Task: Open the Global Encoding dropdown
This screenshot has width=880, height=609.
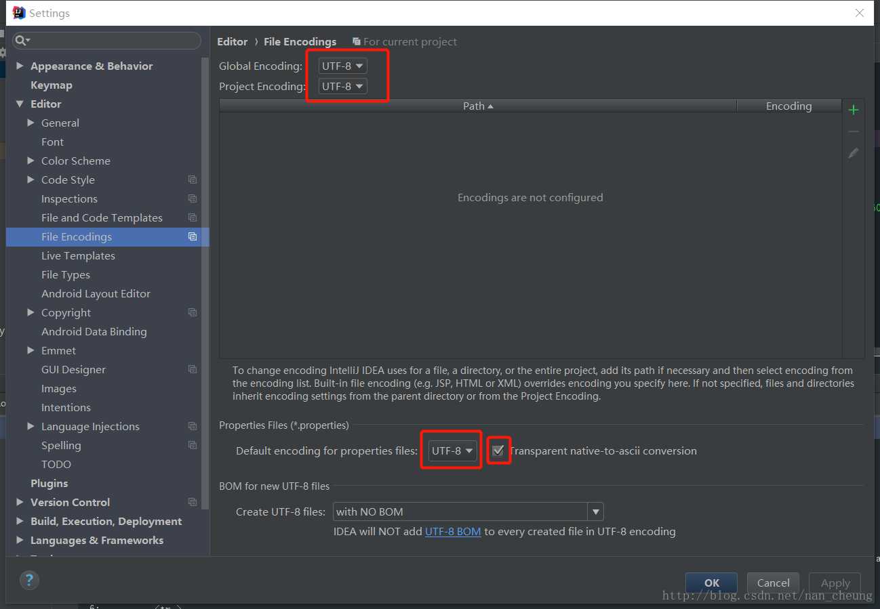Action: pyautogui.click(x=342, y=66)
